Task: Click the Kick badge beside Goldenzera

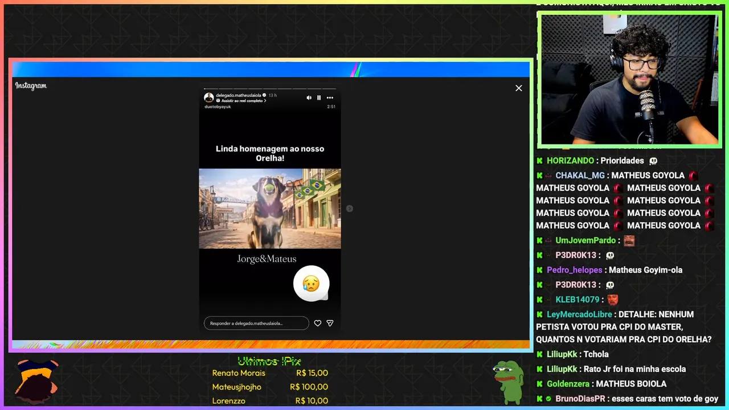Action: (539, 384)
